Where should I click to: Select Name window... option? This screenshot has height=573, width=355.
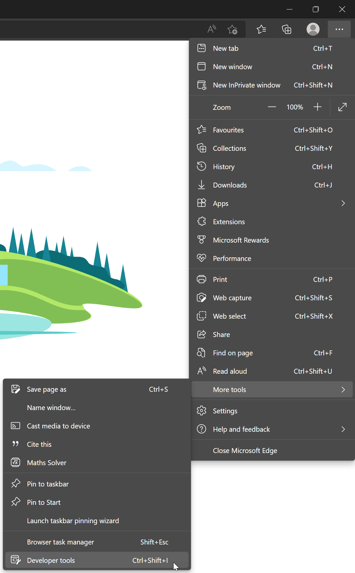coord(97,407)
